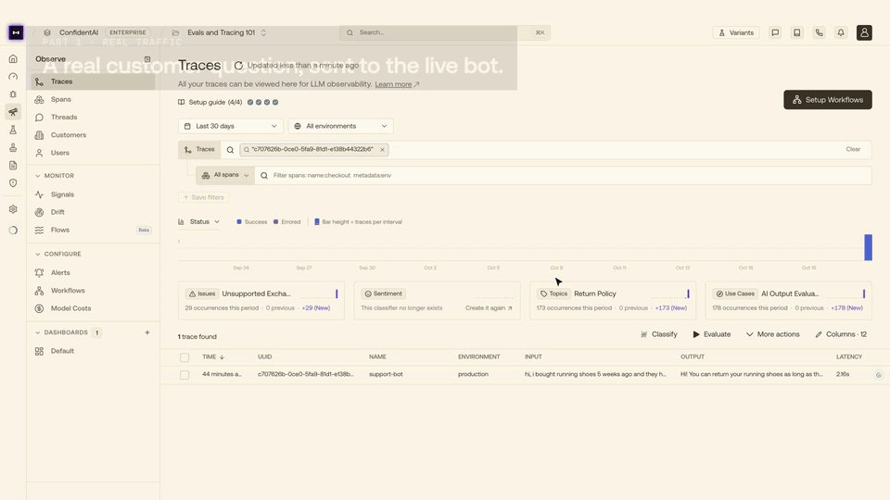Click the Use Cases tag on AI Output card
This screenshot has height=500, width=890.
[x=735, y=294]
